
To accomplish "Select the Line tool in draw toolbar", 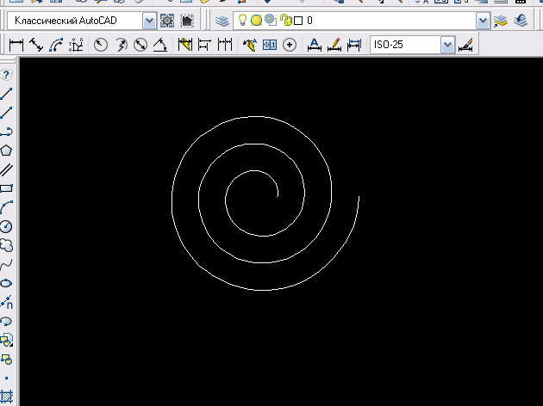I will click(6, 93).
